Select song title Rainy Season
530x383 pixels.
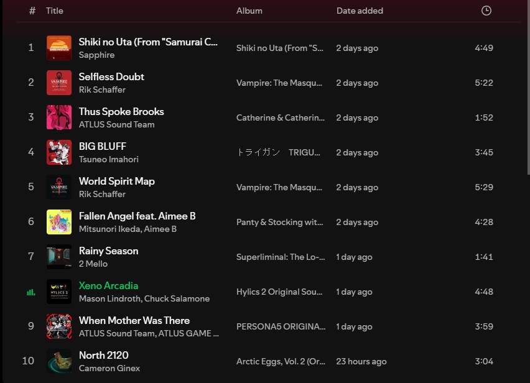tap(108, 251)
